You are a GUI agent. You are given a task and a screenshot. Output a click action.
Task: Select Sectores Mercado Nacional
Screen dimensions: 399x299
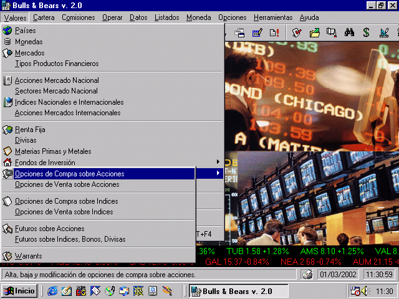coord(113,91)
